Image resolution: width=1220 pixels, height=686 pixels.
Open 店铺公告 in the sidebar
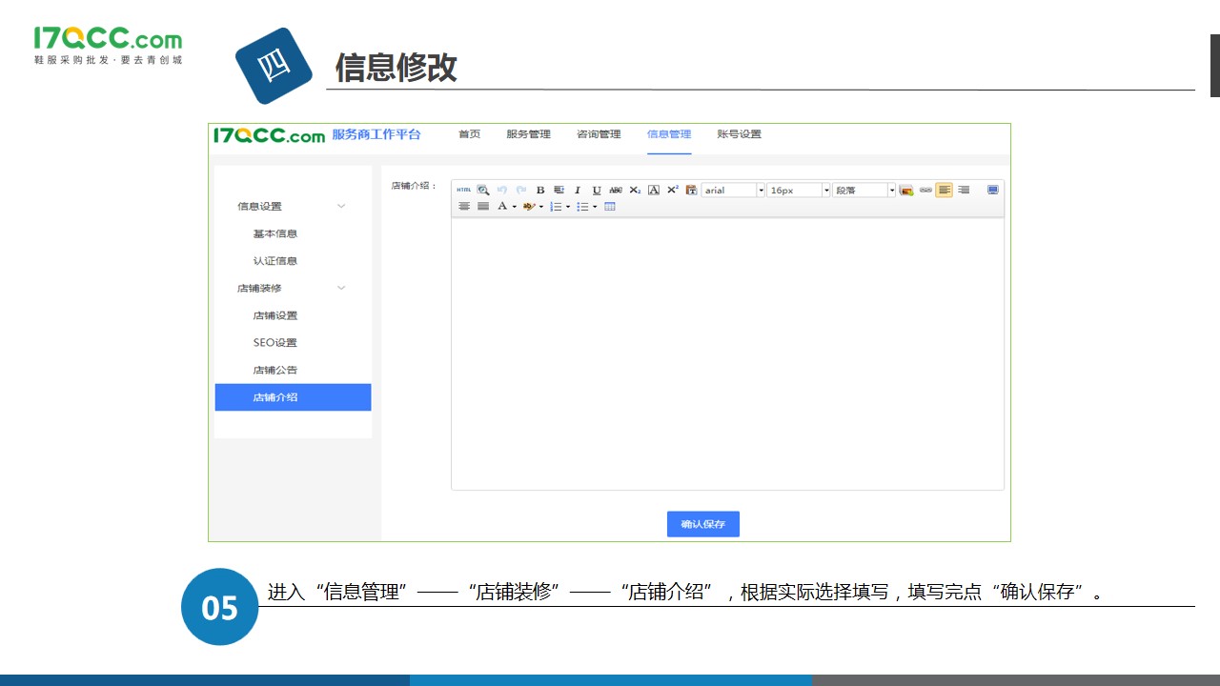275,370
